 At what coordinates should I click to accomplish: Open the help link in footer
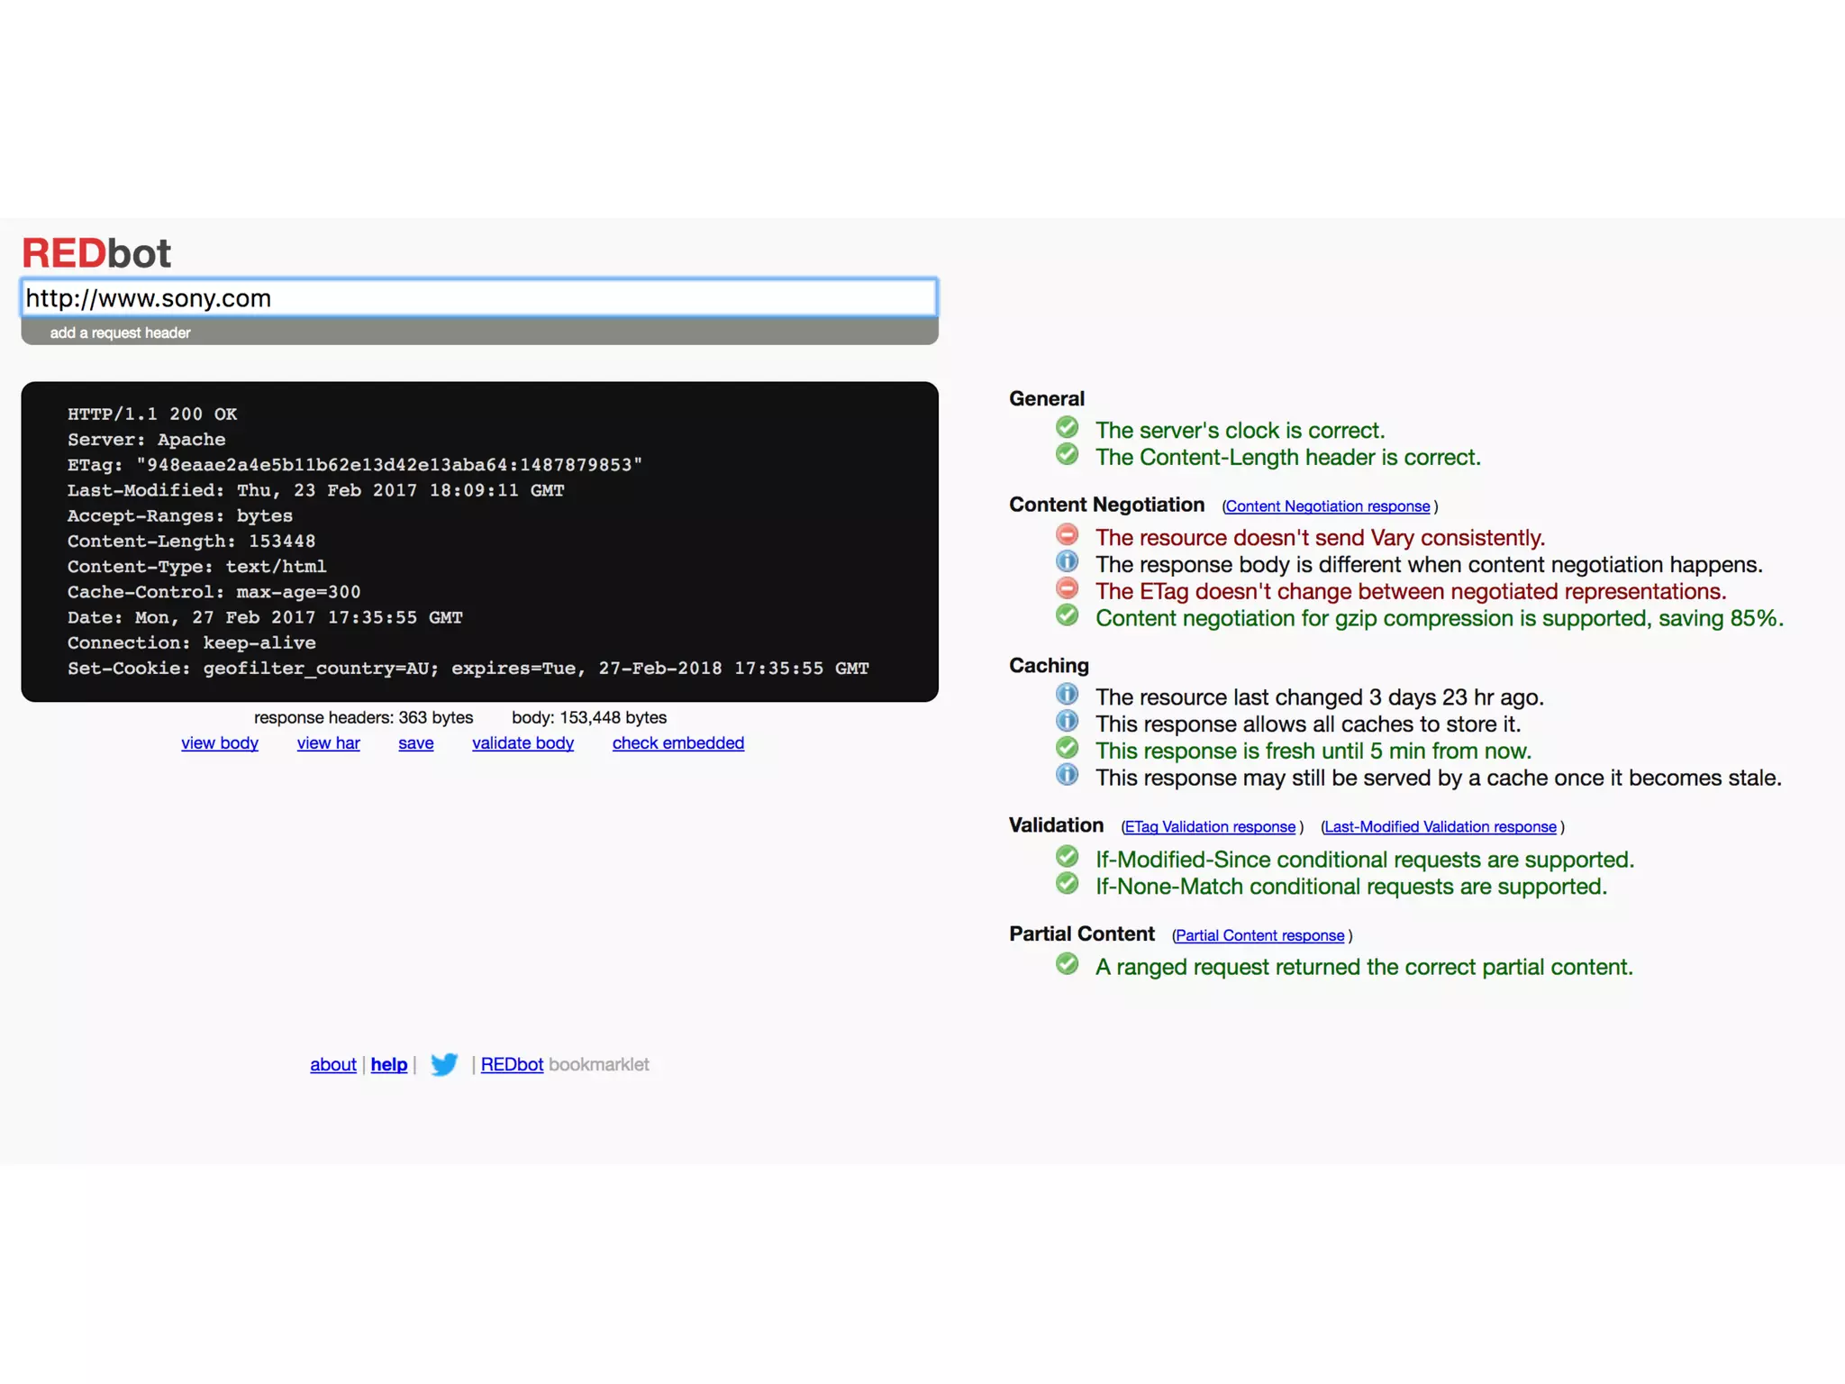pos(388,1064)
